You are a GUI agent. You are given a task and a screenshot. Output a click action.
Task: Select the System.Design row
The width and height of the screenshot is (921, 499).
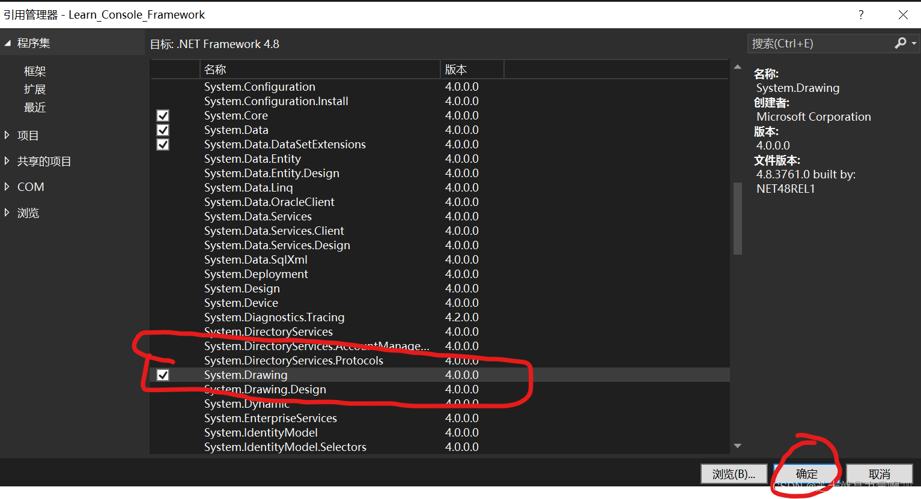pos(440,289)
